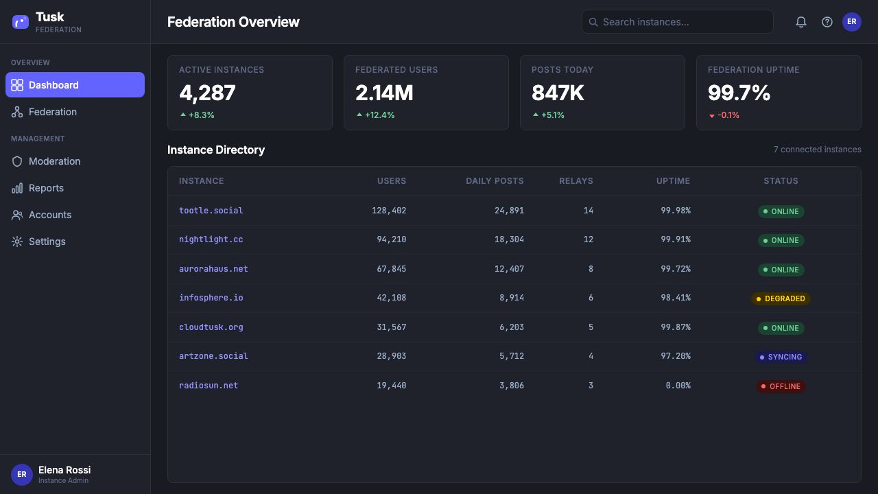The height and width of the screenshot is (494, 878).
Task: Open notifications bell icon
Action: click(801, 22)
